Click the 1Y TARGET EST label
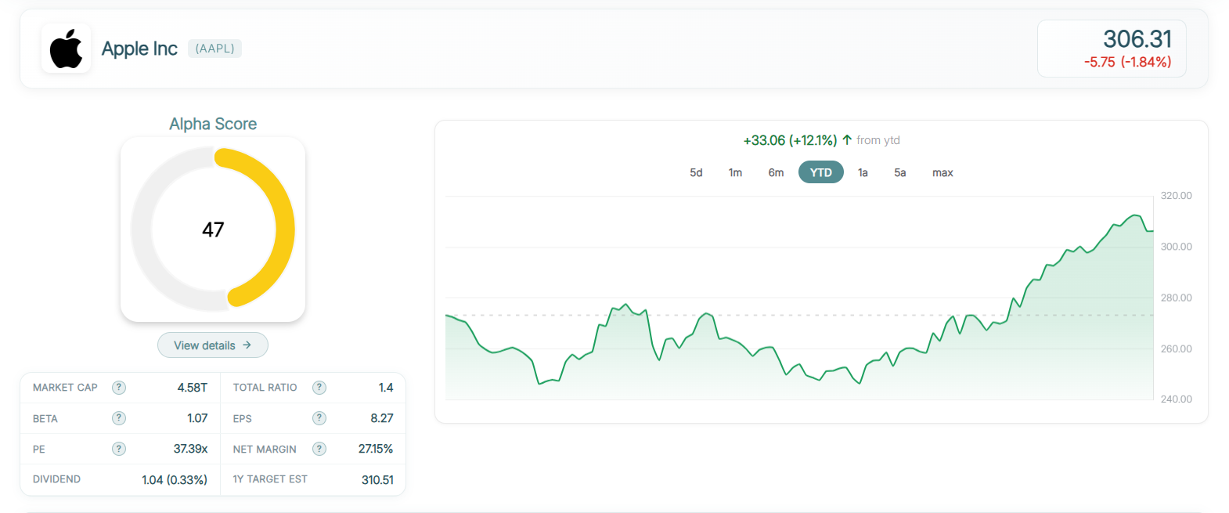 coord(270,479)
